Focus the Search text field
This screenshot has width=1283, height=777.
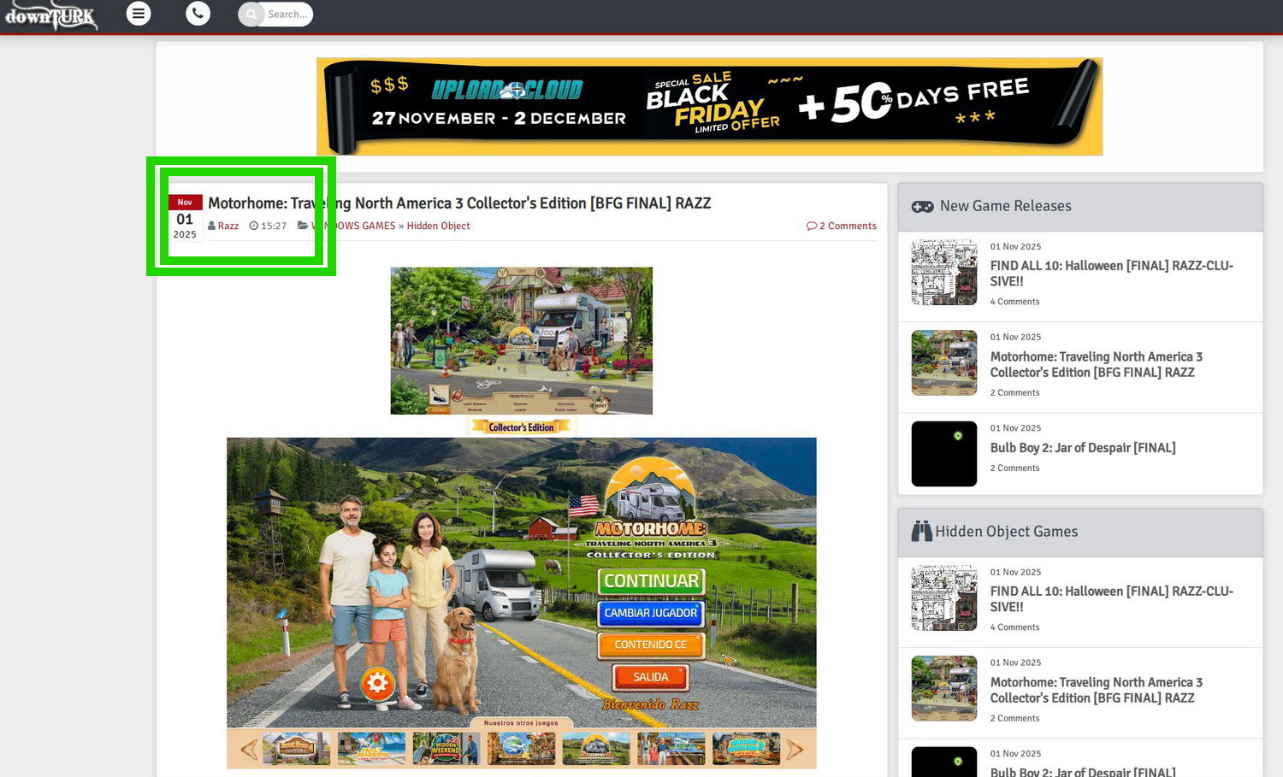coord(287,15)
